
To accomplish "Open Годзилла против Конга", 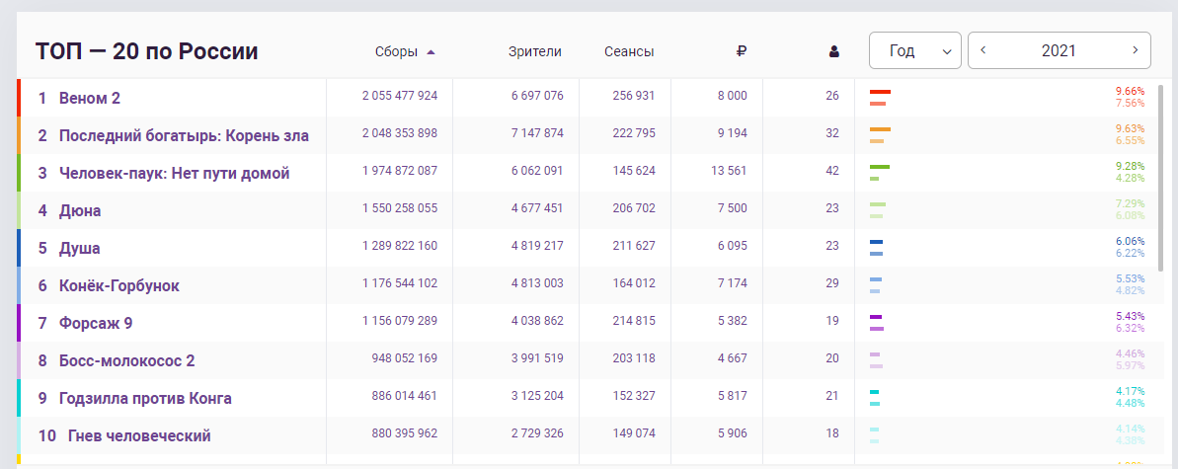I will coord(145,398).
